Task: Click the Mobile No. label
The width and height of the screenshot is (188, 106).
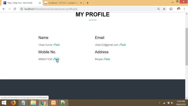Action: pyautogui.click(x=47, y=52)
